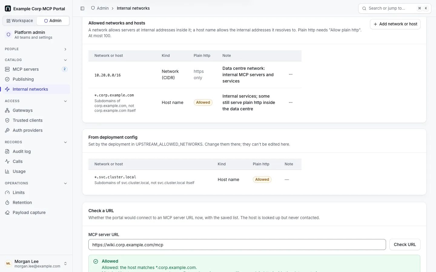
Task: Click the Payload capture icon
Action: tap(7, 212)
